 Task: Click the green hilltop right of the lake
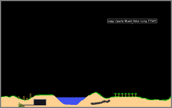96,93
